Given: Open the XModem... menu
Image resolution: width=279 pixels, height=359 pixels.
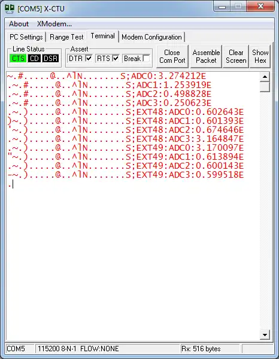Looking at the screenshot, I should tap(54, 24).
